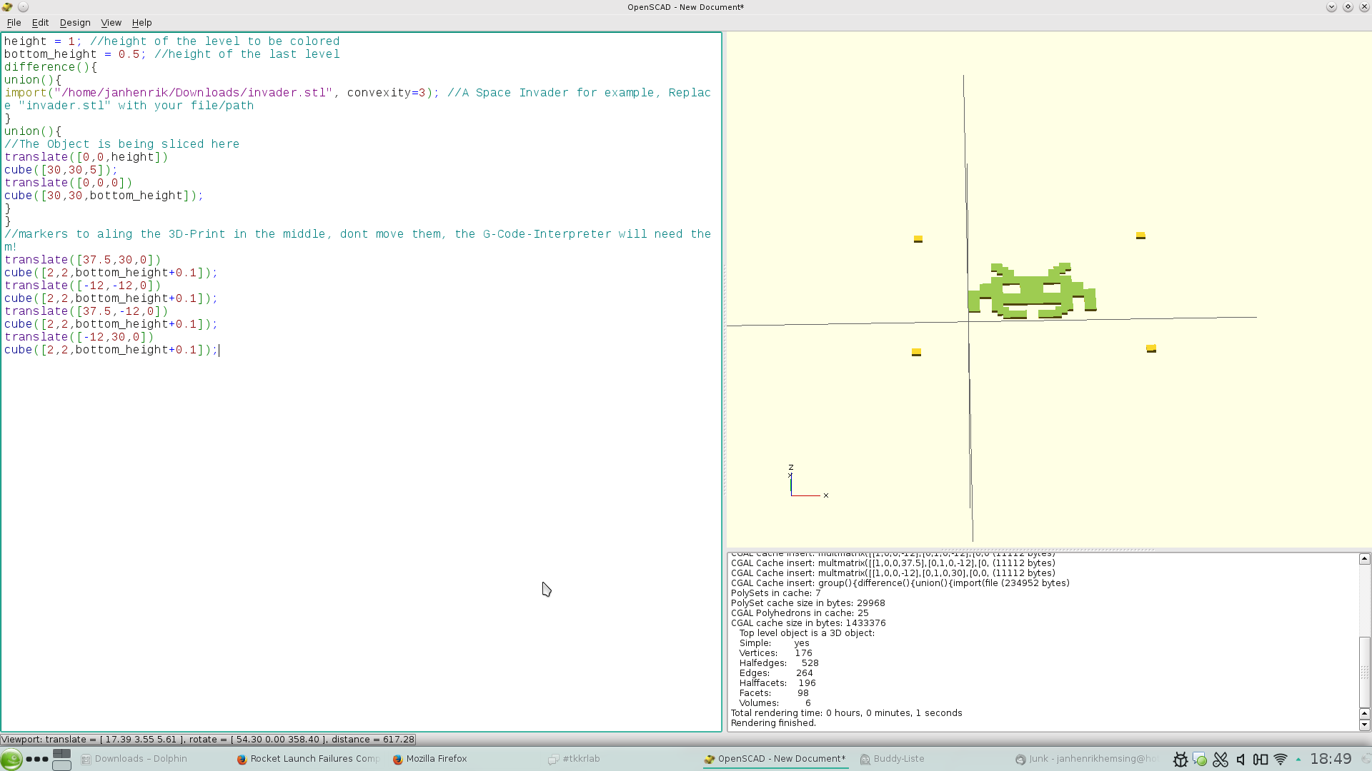Image resolution: width=1372 pixels, height=771 pixels.
Task: Open the clipboard scissors tray icon
Action: pos(1221,760)
